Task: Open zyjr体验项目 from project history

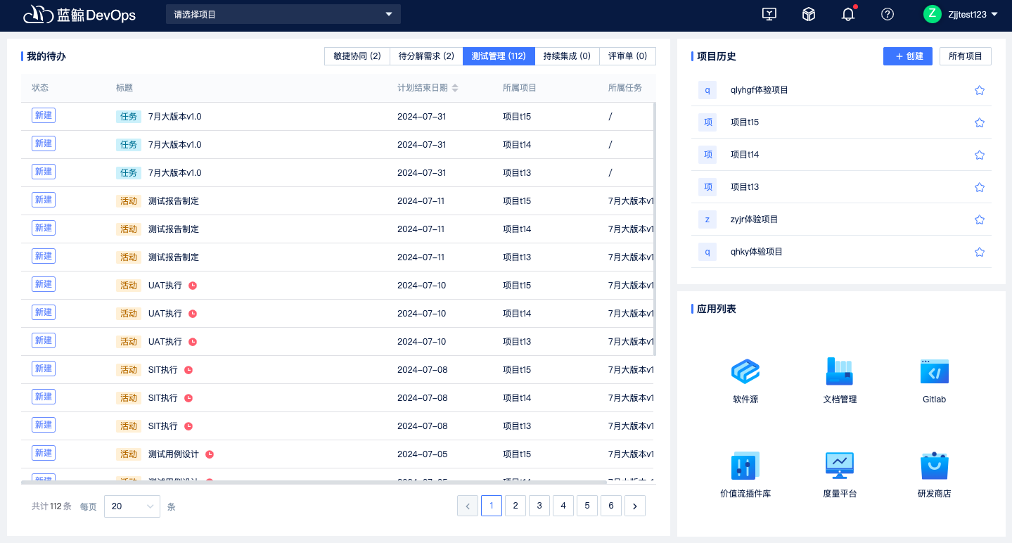Action: click(x=755, y=219)
